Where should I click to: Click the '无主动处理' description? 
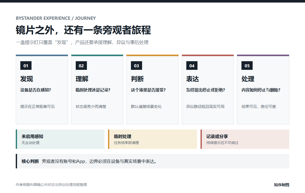pyautogui.click(x=30, y=143)
